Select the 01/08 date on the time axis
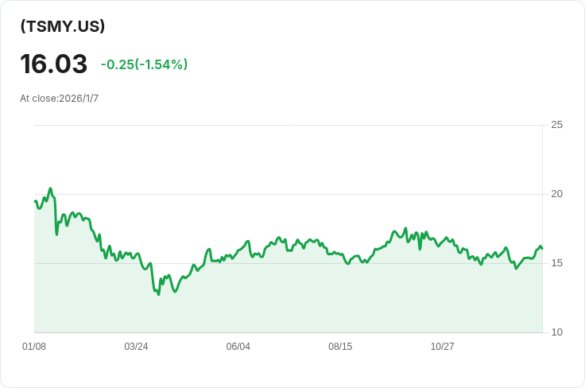 pos(34,347)
